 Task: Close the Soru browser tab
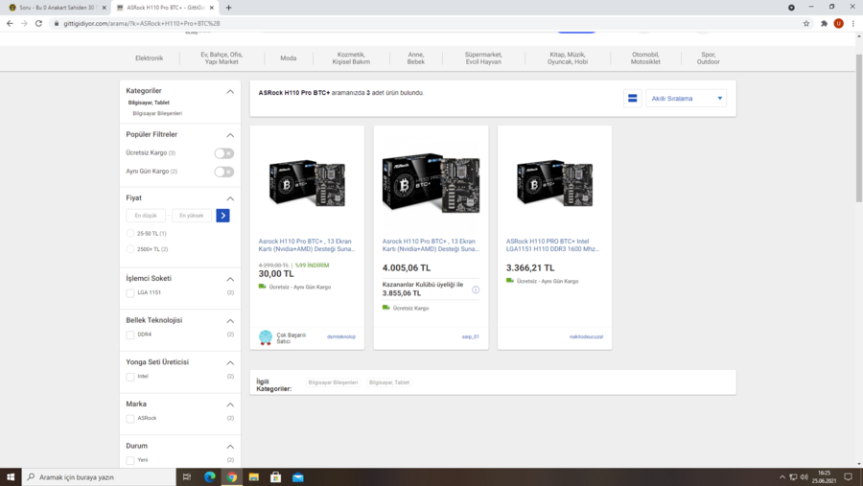coord(104,8)
